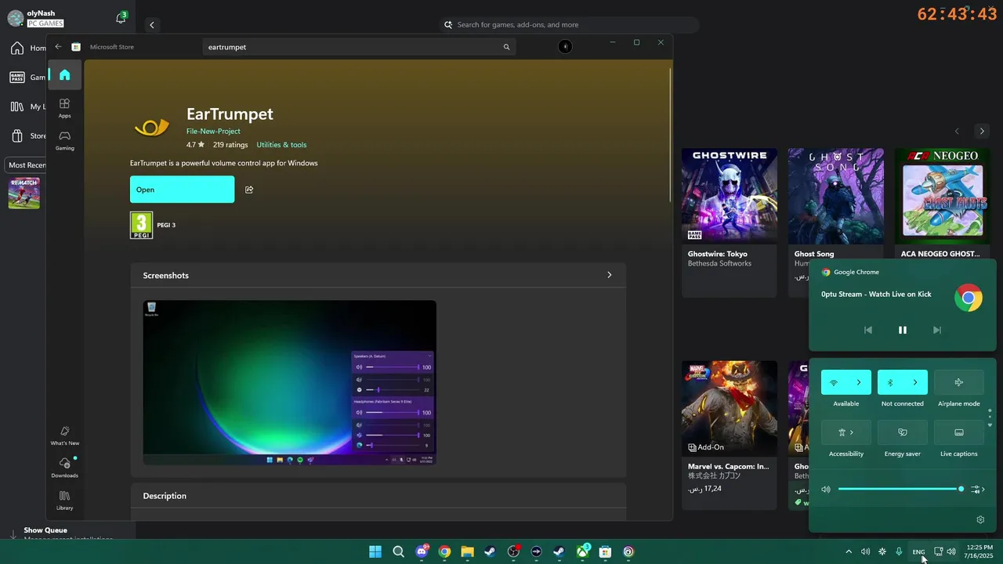
Task: Open Game Pass icon in Xbox sidebar
Action: [x=16, y=78]
